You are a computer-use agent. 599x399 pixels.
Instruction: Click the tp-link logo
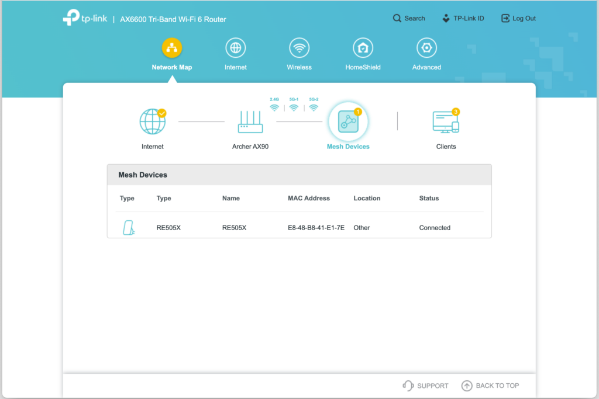(85, 17)
